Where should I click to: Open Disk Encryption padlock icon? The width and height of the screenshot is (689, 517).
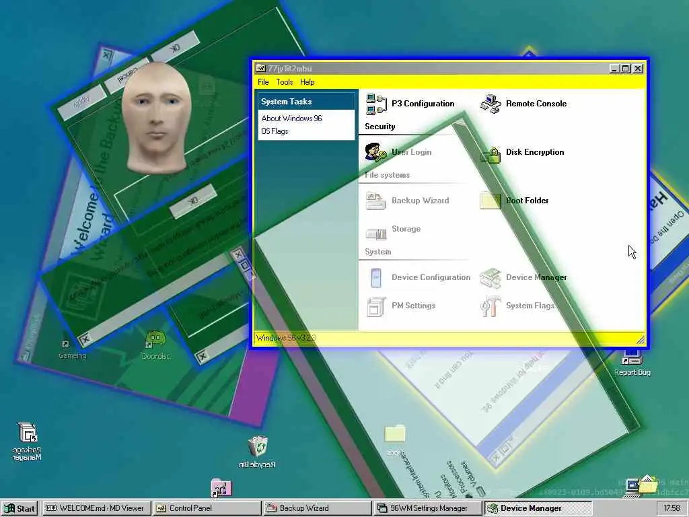(x=491, y=154)
